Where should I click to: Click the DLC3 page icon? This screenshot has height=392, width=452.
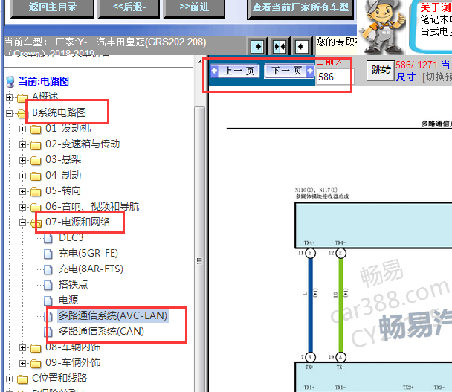point(48,238)
